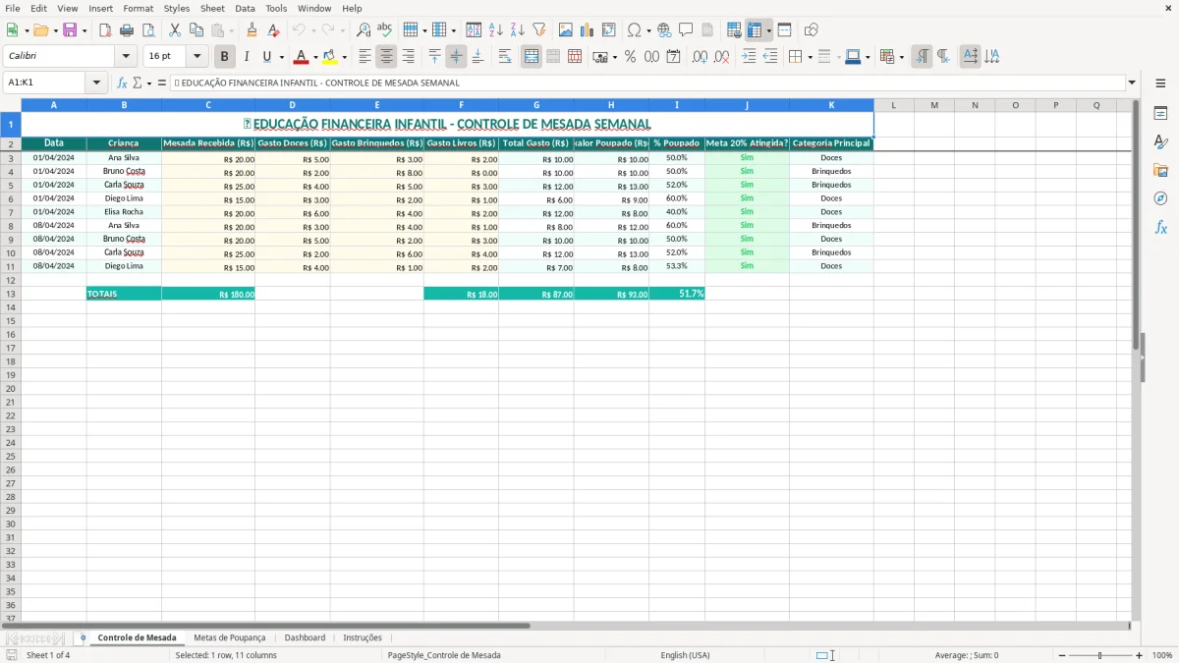Apply yellow background color swatch
The height and width of the screenshot is (663, 1179).
point(330,57)
